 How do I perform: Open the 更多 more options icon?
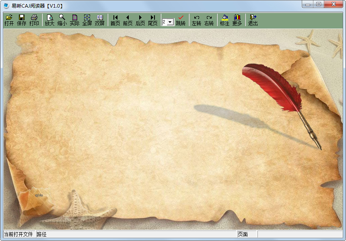coord(237,20)
